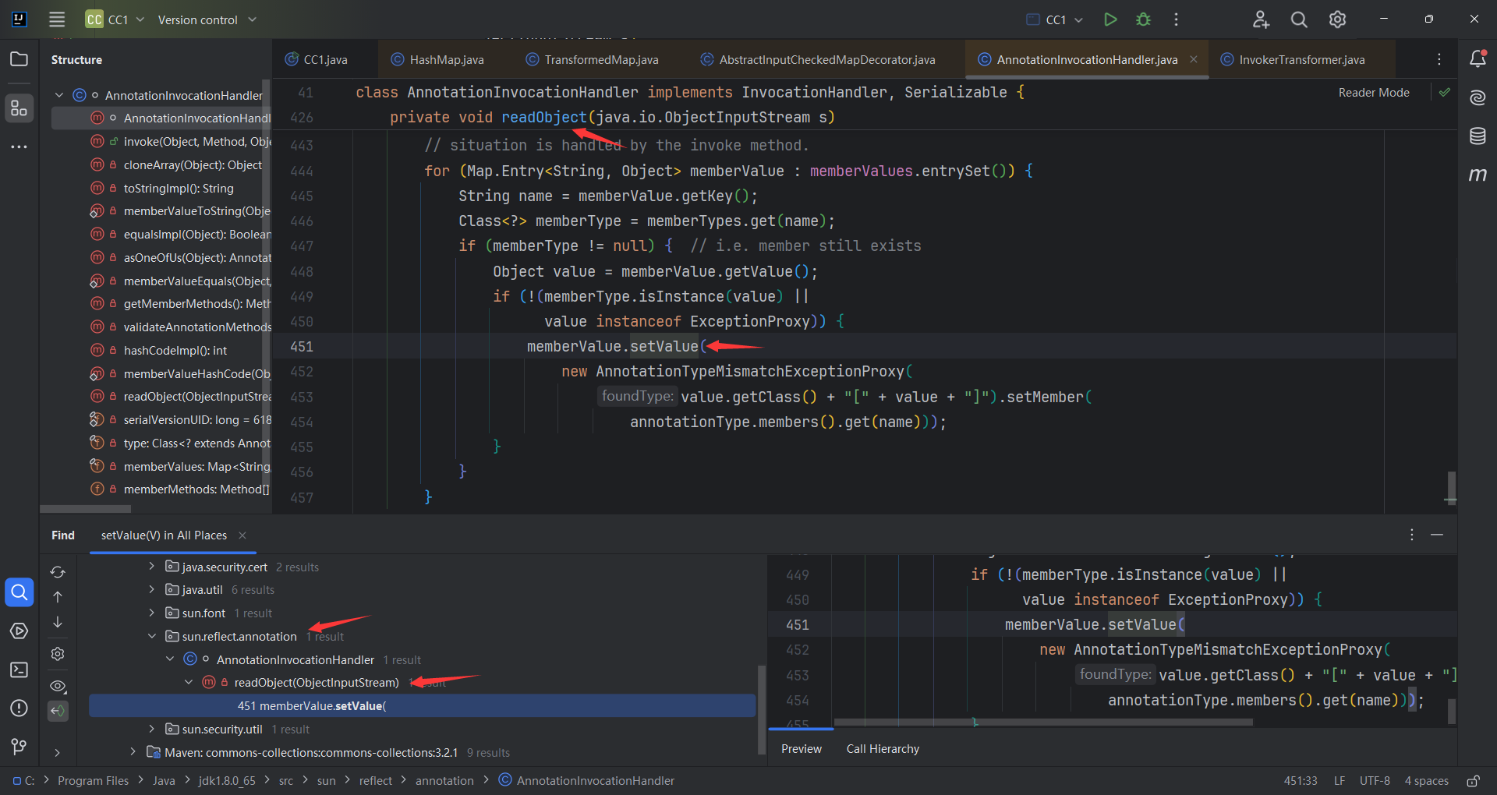This screenshot has width=1497, height=795.
Task: Open IDE settings gear
Action: click(1337, 19)
